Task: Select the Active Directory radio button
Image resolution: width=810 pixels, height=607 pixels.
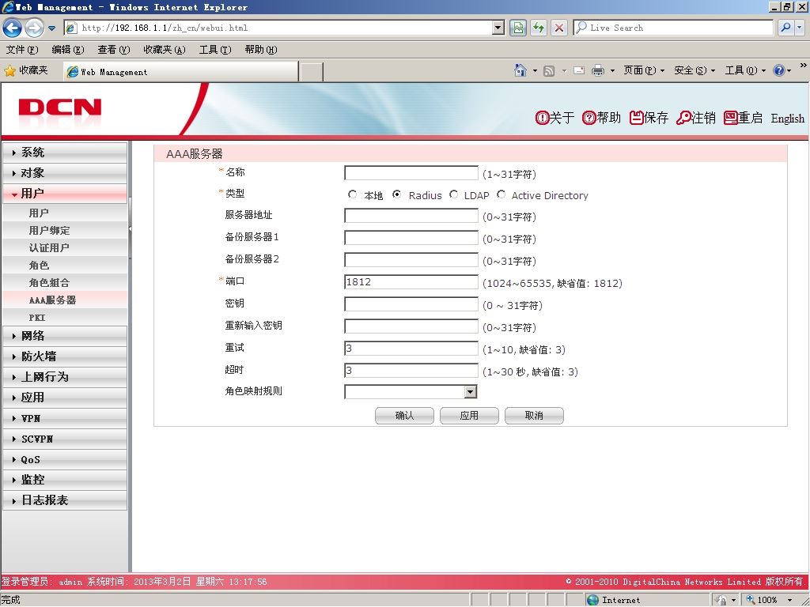Action: coord(501,194)
